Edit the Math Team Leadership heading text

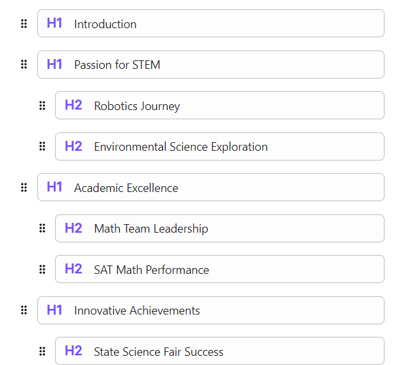[x=151, y=229]
